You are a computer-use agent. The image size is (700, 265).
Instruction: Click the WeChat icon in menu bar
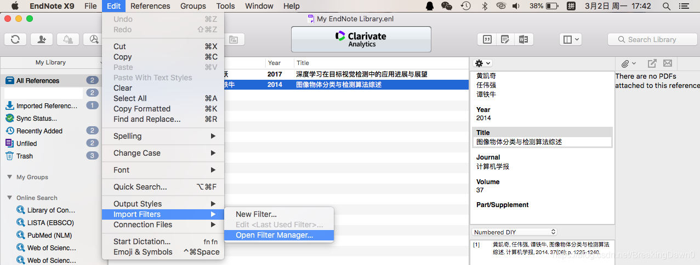[447, 6]
